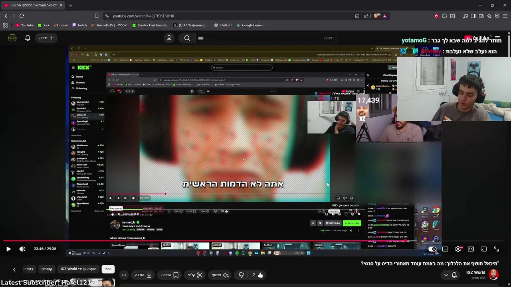The image size is (511, 287).
Task: Toggle the browser sidebar panel
Action: point(473,16)
